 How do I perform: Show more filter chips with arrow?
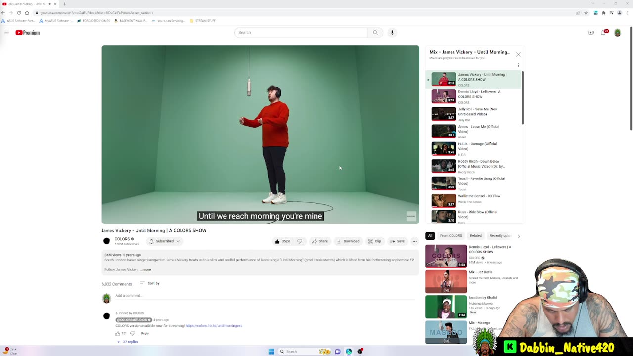pyautogui.click(x=519, y=236)
